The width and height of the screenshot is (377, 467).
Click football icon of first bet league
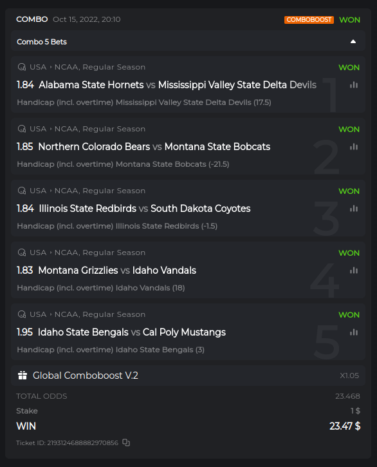22,67
